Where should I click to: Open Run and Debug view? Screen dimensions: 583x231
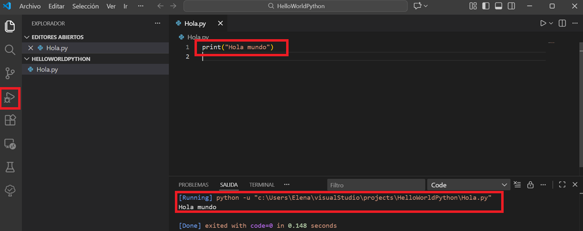(x=10, y=98)
